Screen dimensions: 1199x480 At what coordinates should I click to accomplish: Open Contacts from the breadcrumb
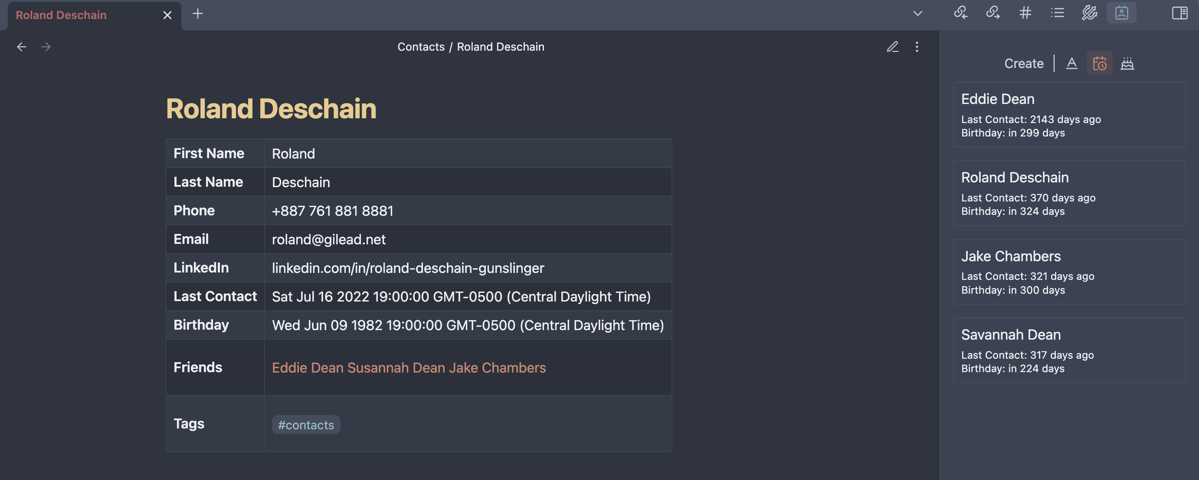click(x=421, y=46)
